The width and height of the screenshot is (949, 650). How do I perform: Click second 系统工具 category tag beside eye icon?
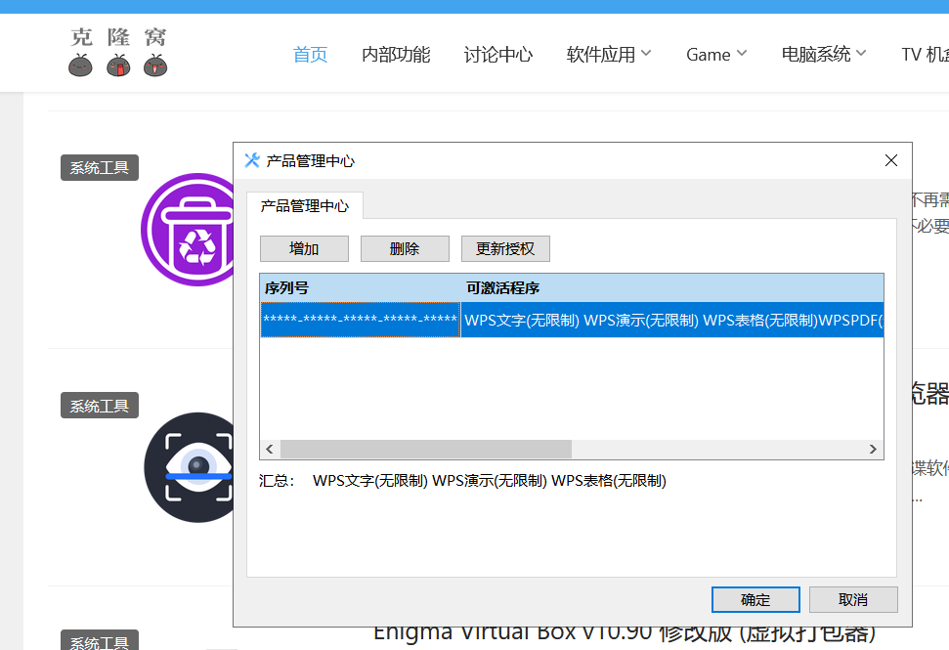tap(100, 406)
